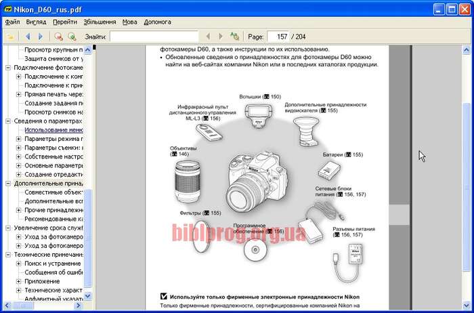
Task: Collapse the Увеличение срока служ section
Action: coord(8,228)
